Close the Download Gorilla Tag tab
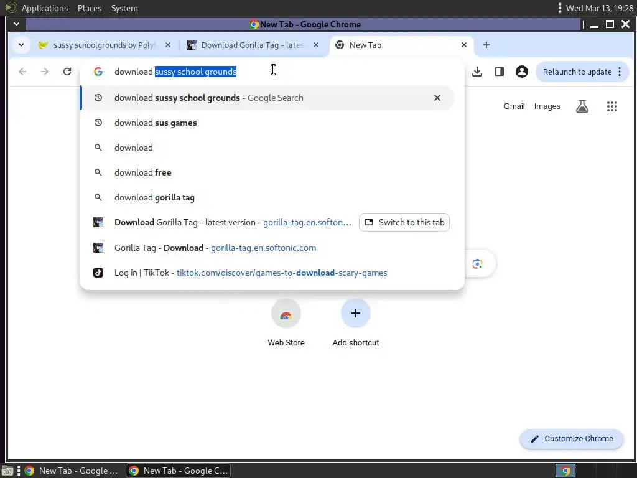The height and width of the screenshot is (478, 637). pos(315,45)
